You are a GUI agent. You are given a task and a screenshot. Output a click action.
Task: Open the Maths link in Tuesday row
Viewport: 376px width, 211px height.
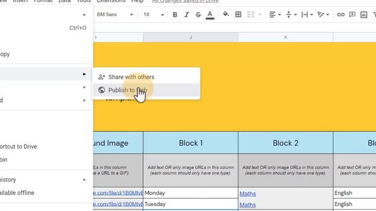[x=248, y=205]
